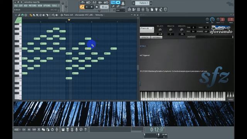Select next pattern with right arrow
Screen dimensions: 247x139
point(151,3)
